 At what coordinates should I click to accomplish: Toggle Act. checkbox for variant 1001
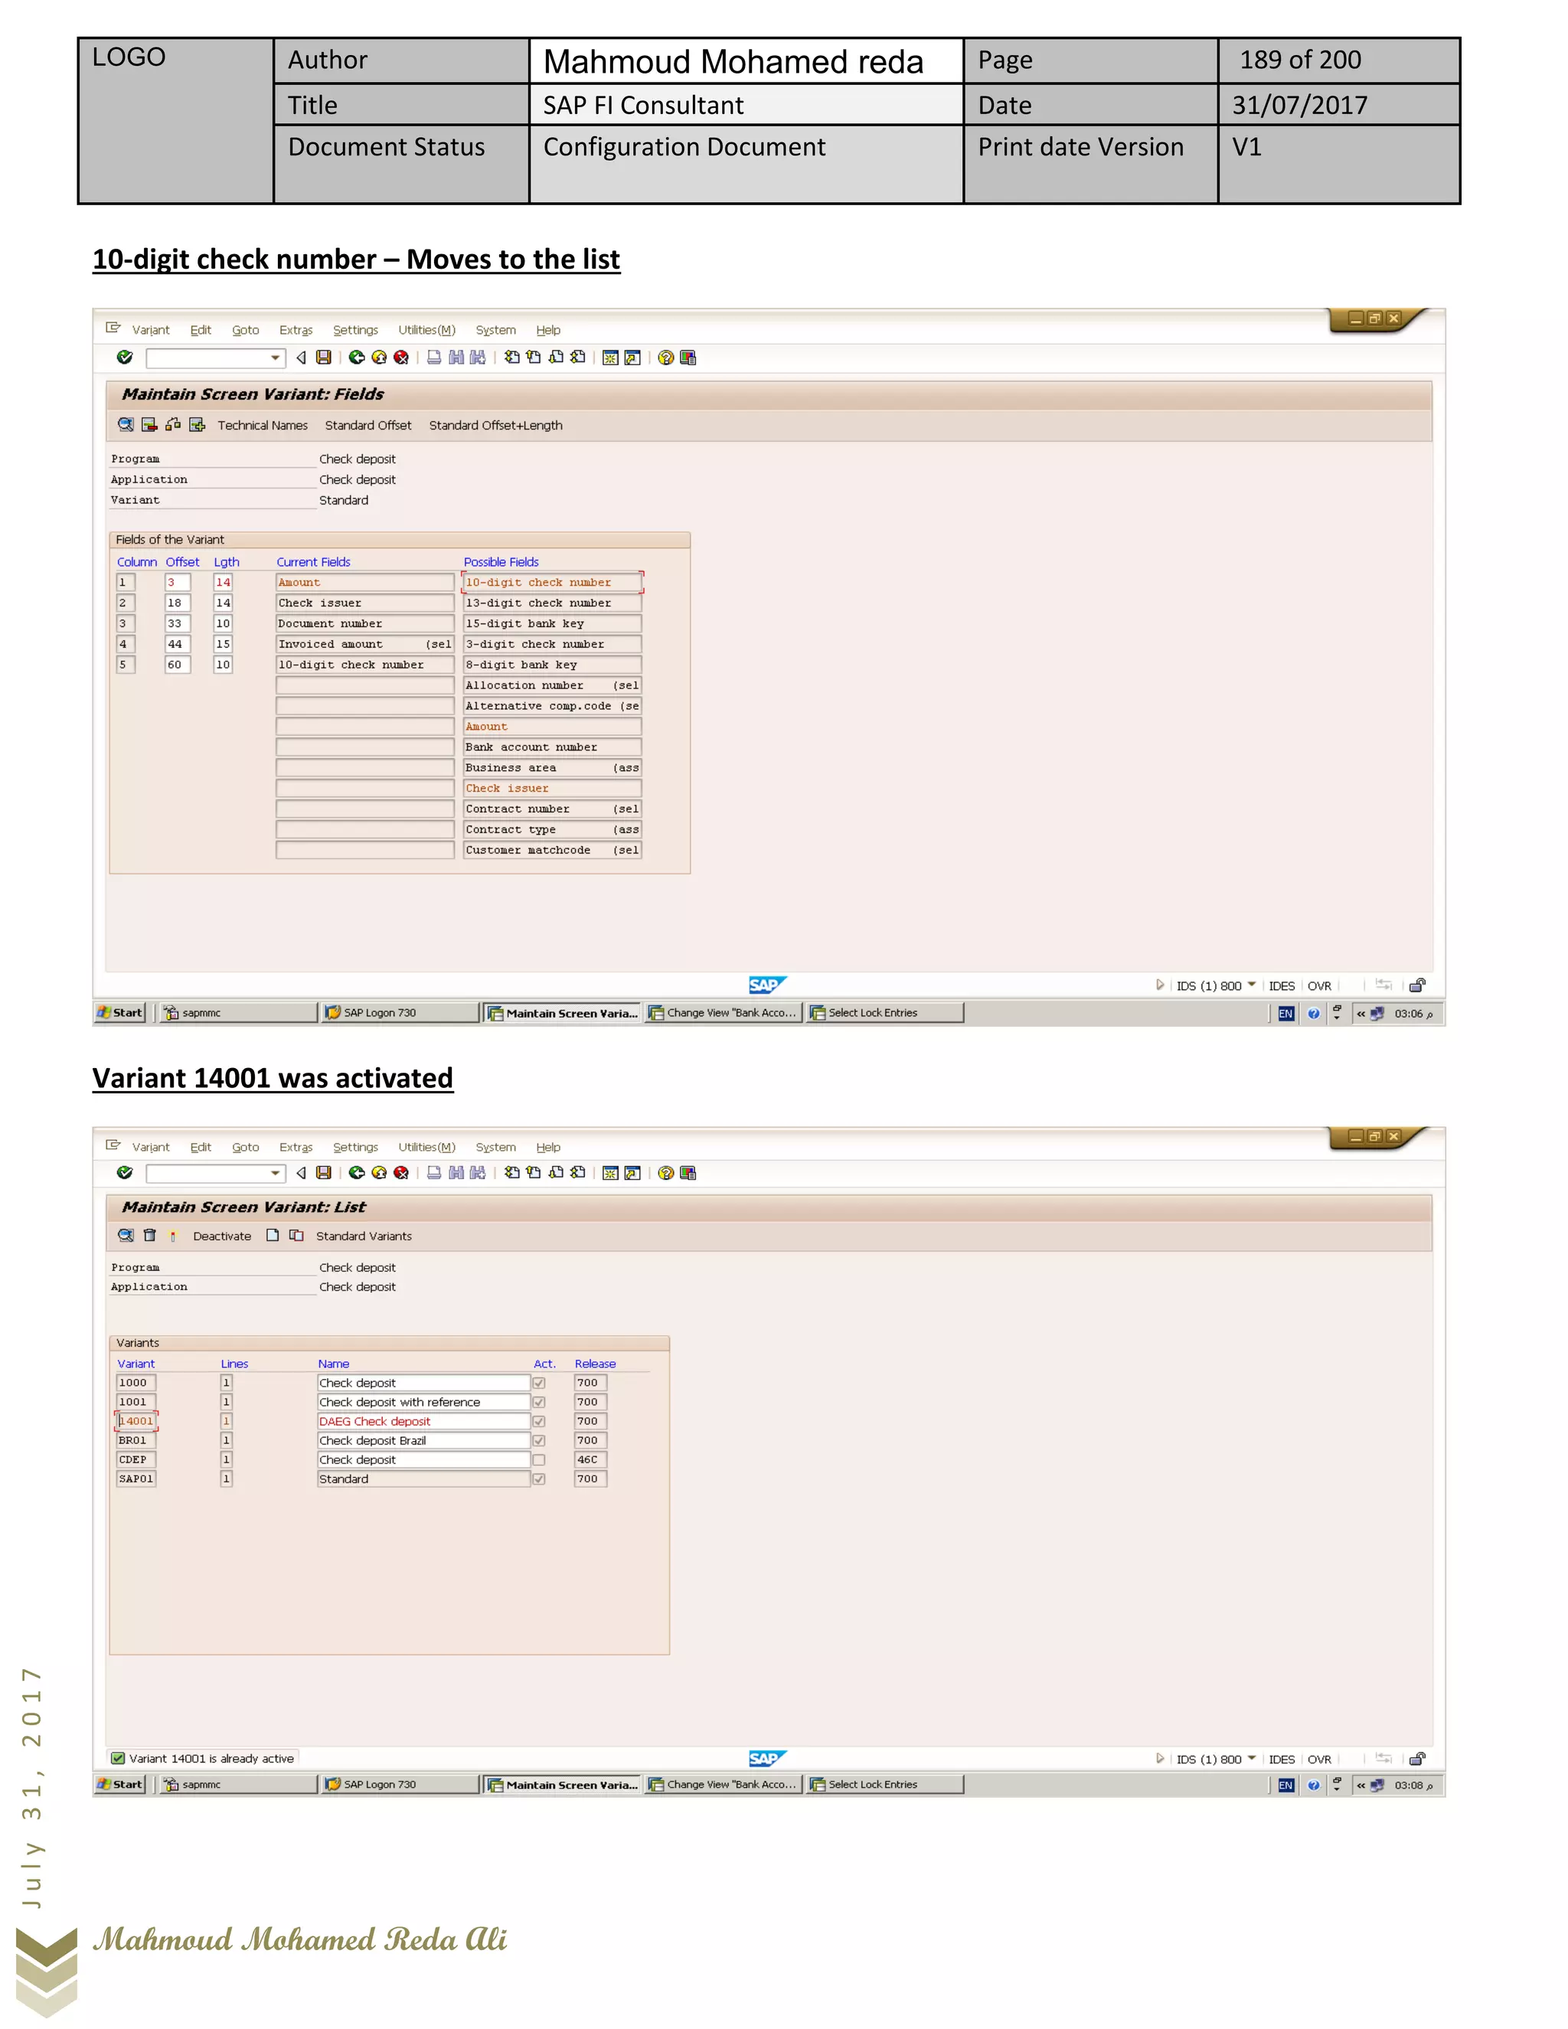tap(539, 1403)
